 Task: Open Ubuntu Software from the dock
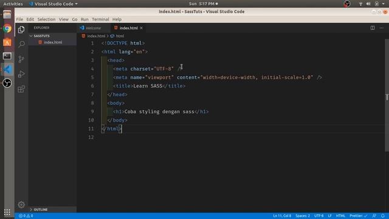pyautogui.click(x=7, y=42)
